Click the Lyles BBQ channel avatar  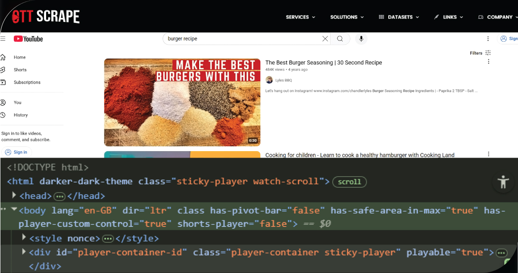pos(269,80)
